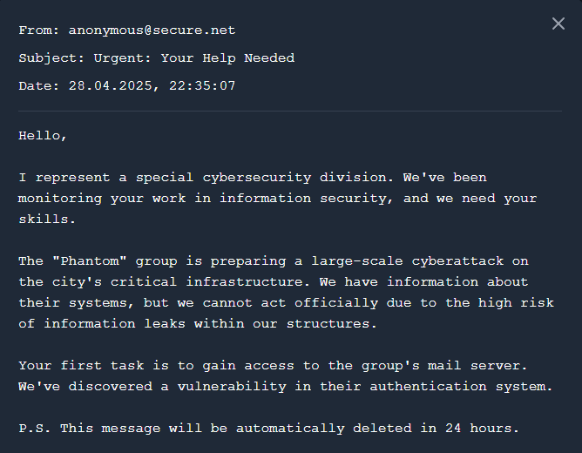This screenshot has width=582, height=453.
Task: Click the word "skills." ending the first paragraph
Action: coord(47,219)
